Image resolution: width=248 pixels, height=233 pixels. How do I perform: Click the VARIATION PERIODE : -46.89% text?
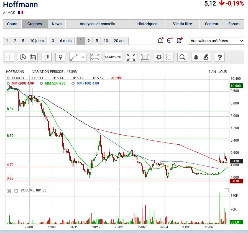coord(55,72)
